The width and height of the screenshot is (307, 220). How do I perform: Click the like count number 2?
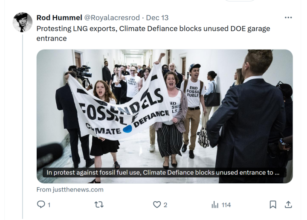tap(165, 205)
